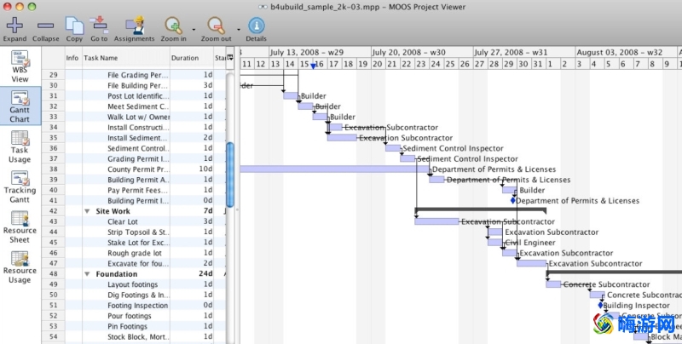Select row number 29
The width and height of the screenshot is (682, 344).
coord(54,75)
